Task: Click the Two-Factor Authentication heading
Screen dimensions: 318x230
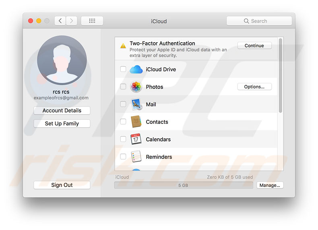Action: tap(162, 43)
